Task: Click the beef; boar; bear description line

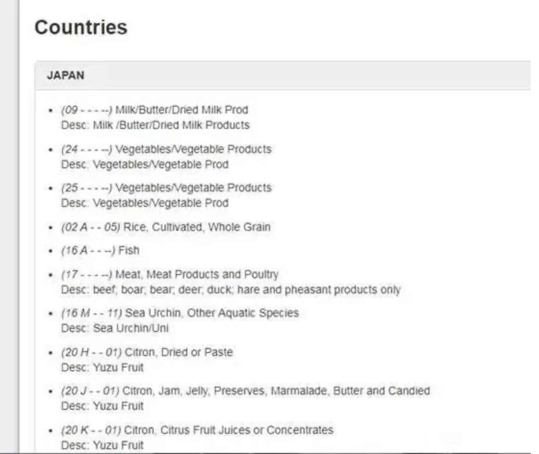Action: pyautogui.click(x=231, y=290)
